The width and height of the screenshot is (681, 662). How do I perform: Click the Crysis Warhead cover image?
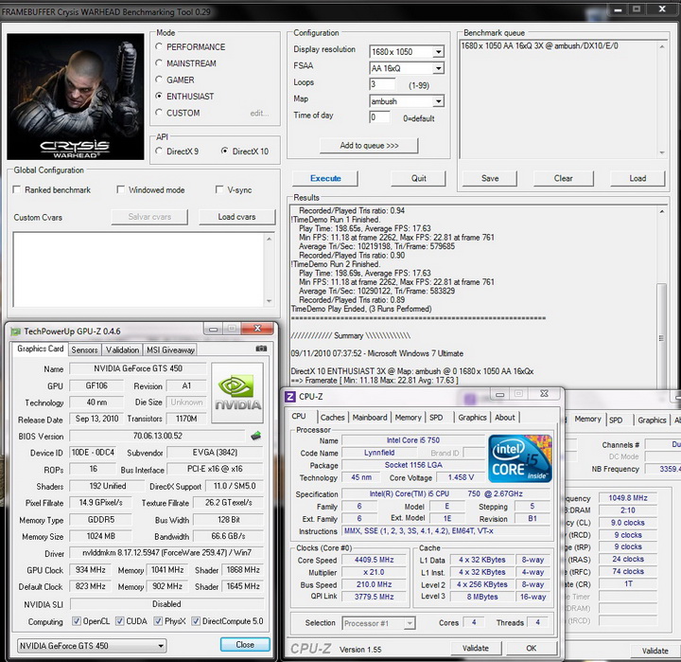click(x=76, y=97)
